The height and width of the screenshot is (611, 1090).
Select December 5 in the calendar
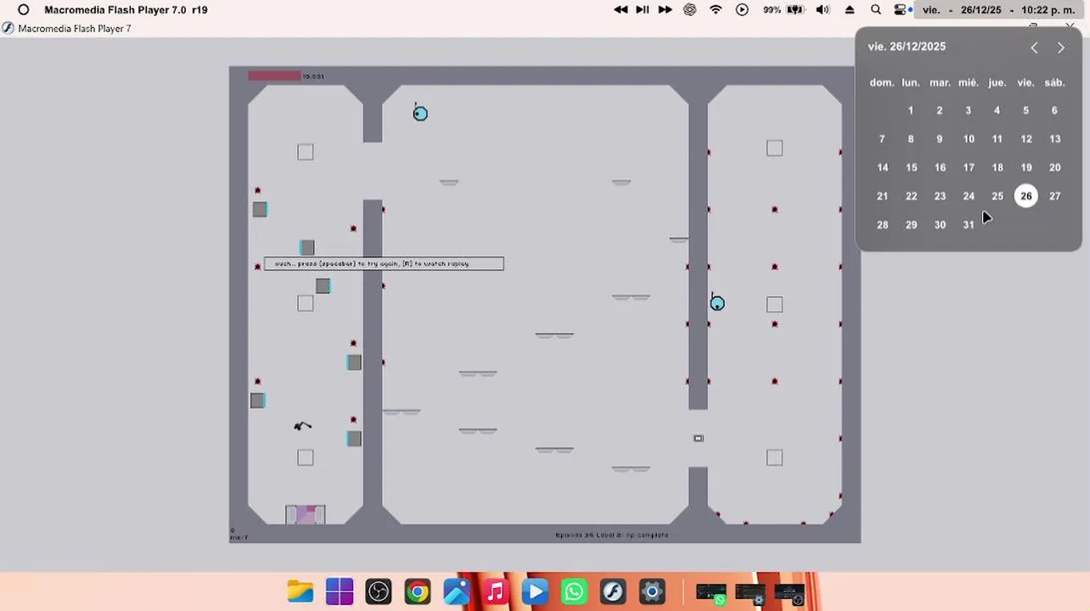point(1025,110)
